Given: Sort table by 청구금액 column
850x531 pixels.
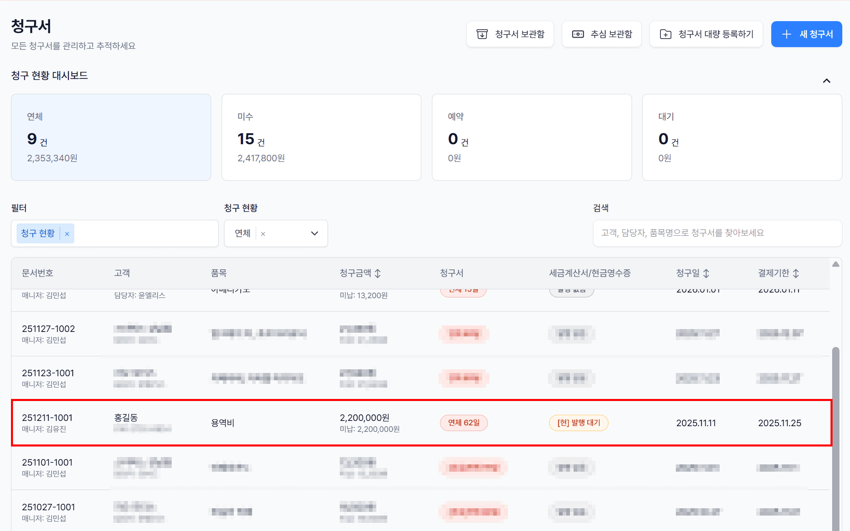Looking at the screenshot, I should click(378, 273).
